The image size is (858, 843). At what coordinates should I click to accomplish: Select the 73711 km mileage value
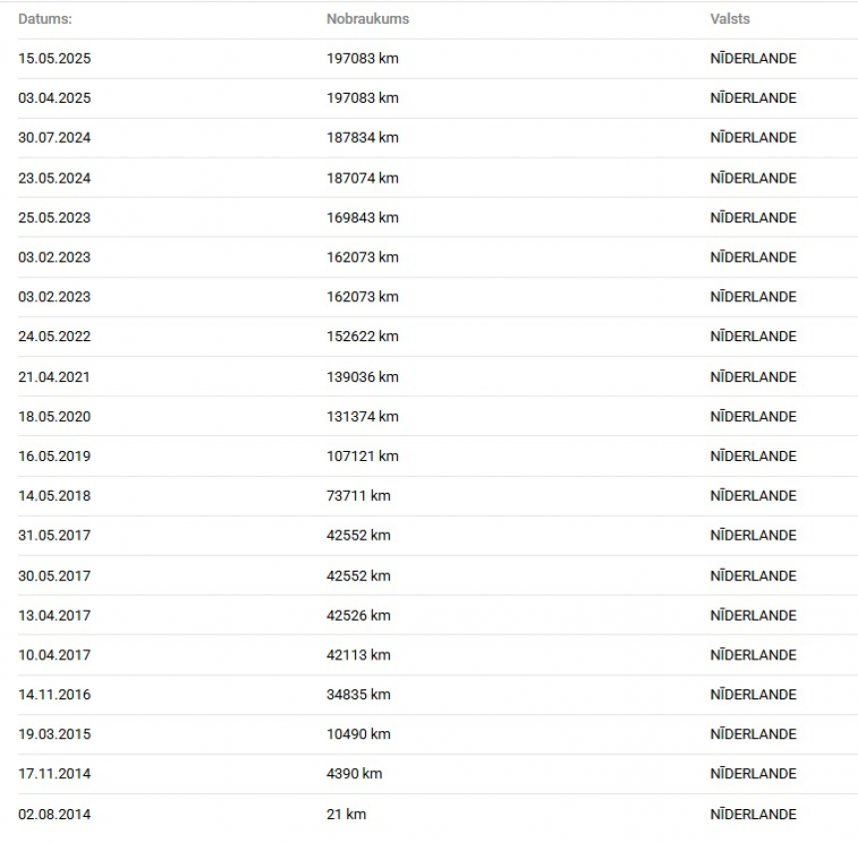(358, 496)
